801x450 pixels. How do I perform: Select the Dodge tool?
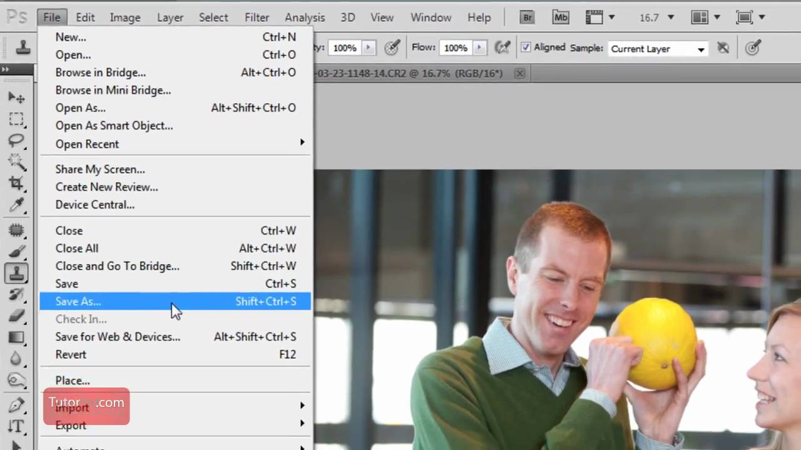click(x=16, y=379)
